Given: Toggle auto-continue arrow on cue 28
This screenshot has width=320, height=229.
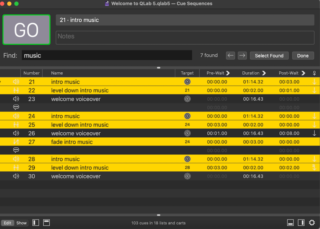Looking at the screenshot, I should point(314,159).
